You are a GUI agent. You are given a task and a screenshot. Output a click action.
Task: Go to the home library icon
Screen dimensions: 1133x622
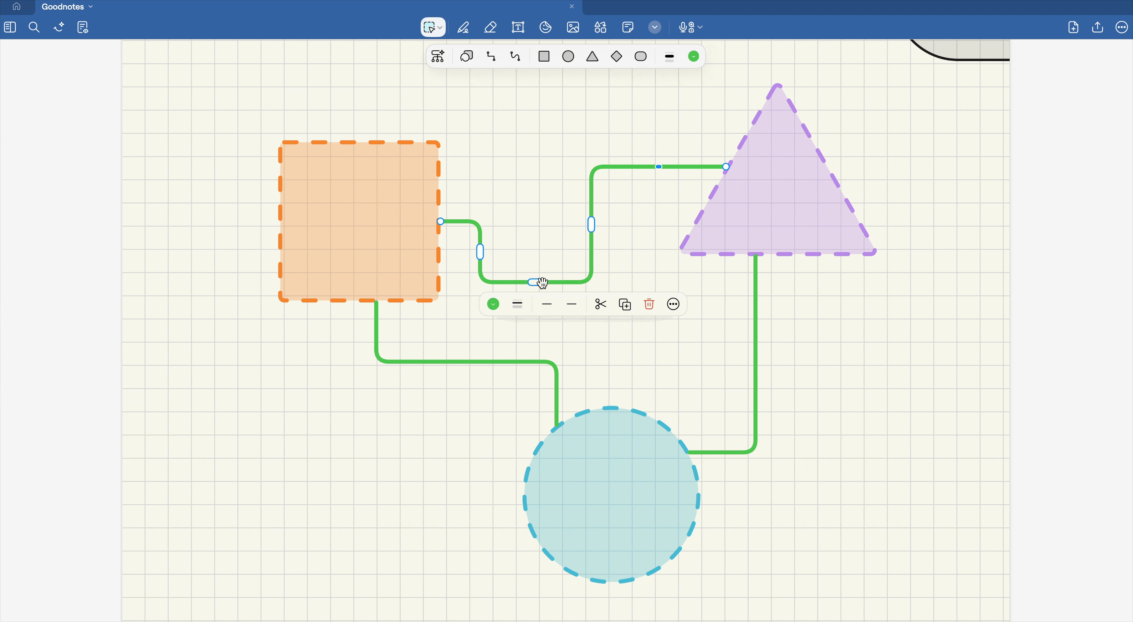tap(16, 7)
